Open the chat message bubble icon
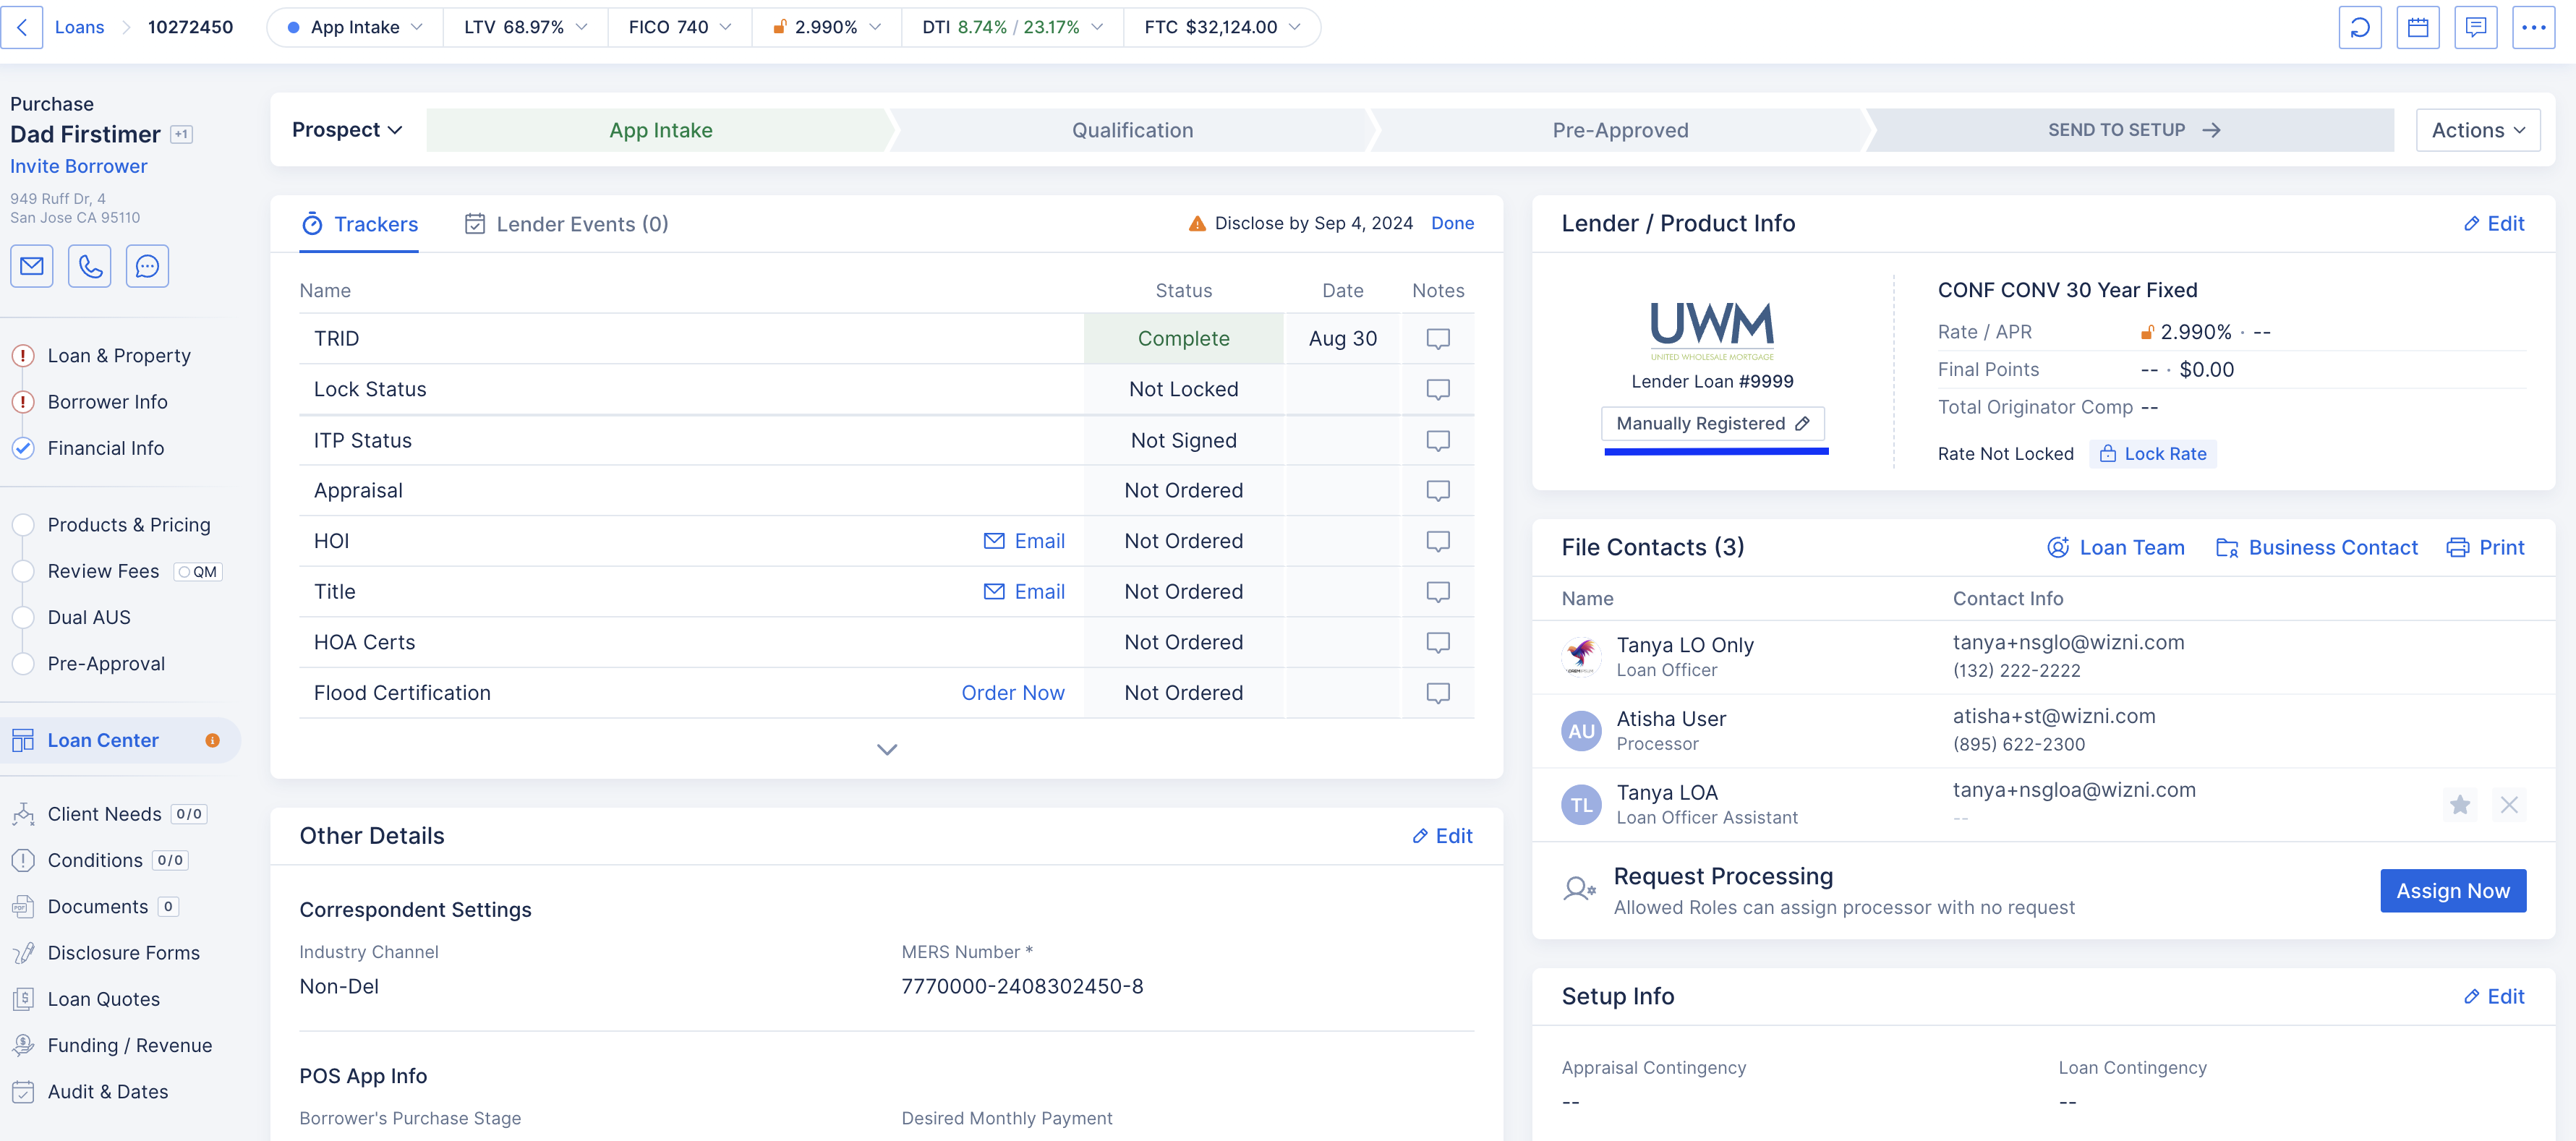The height and width of the screenshot is (1141, 2576). (x=147, y=266)
